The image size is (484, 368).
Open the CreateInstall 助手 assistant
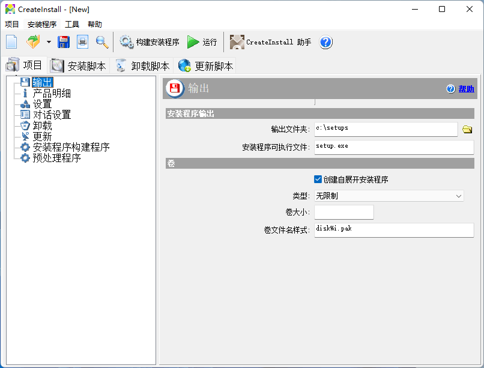pos(271,42)
